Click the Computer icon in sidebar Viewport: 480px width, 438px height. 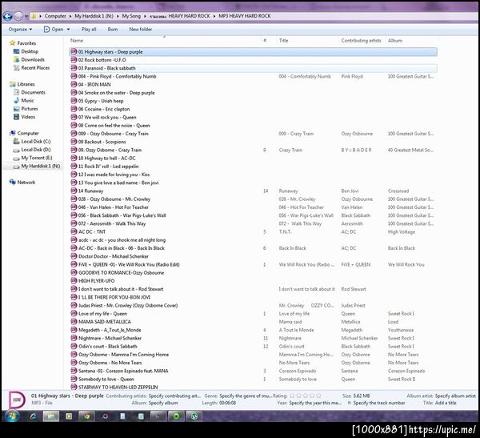(13, 134)
